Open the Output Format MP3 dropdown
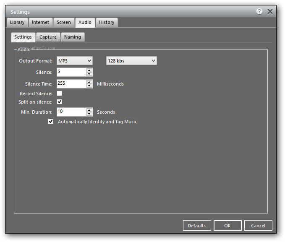The width and height of the screenshot is (285, 242). (x=75, y=61)
